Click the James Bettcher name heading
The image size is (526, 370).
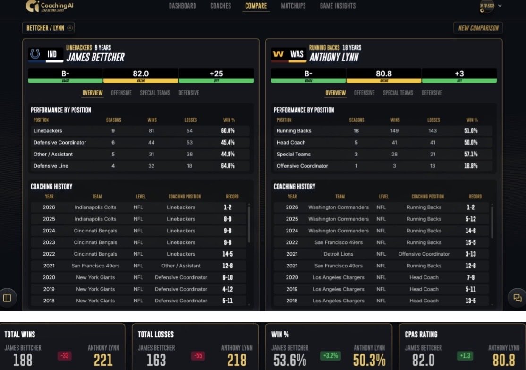[x=95, y=58]
